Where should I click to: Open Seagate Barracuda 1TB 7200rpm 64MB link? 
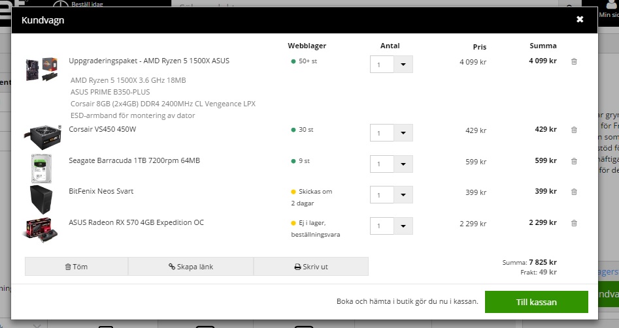point(134,160)
